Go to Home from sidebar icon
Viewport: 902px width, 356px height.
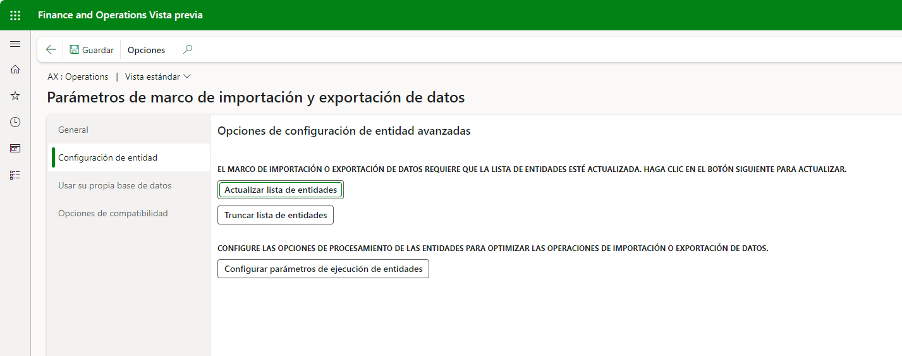(x=15, y=70)
